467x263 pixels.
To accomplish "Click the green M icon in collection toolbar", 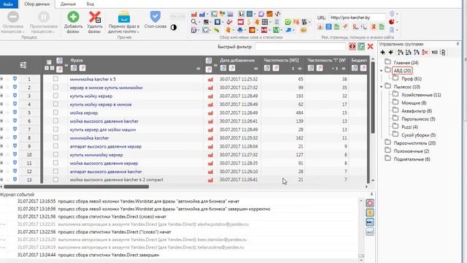I will tap(276, 30).
